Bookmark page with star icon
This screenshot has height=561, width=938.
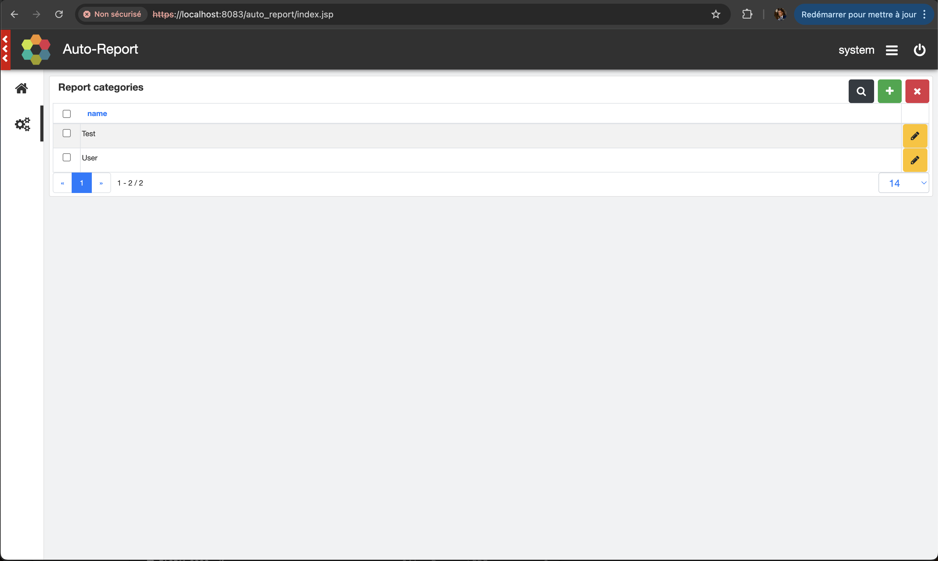[715, 14]
